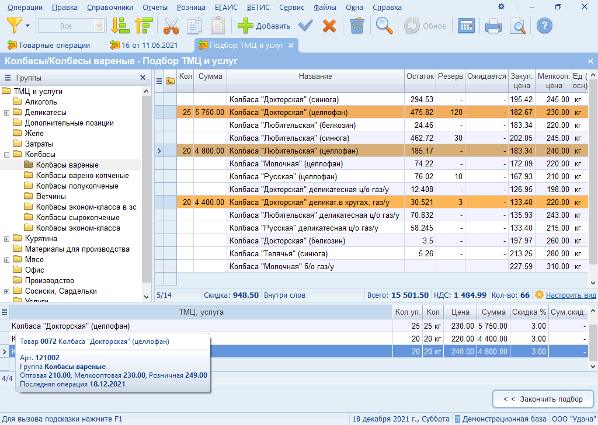This screenshot has width=598, height=425.
Task: Click the scissors cut icon
Action: [171, 26]
